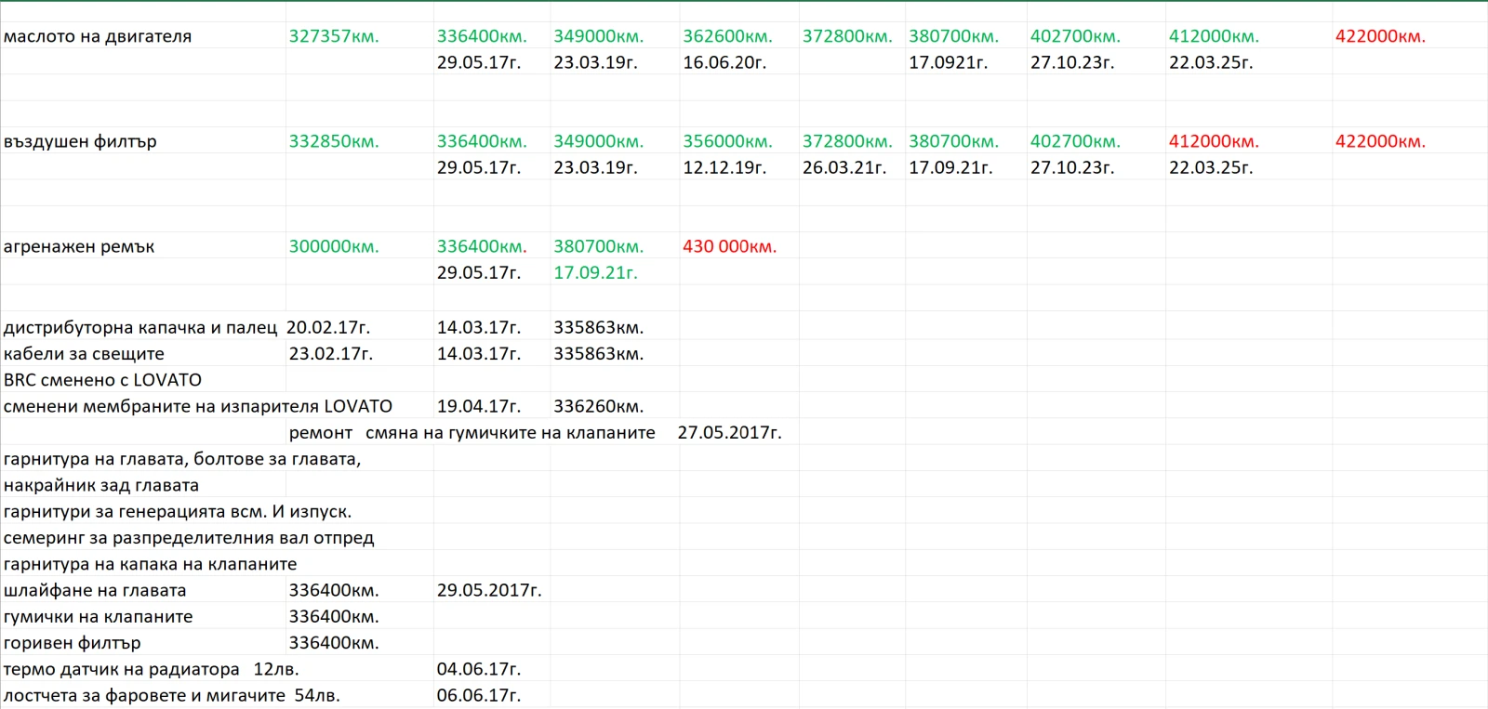Click the 'въздушен филтър' label cell
Screen dimensions: 1488x709
(80, 141)
